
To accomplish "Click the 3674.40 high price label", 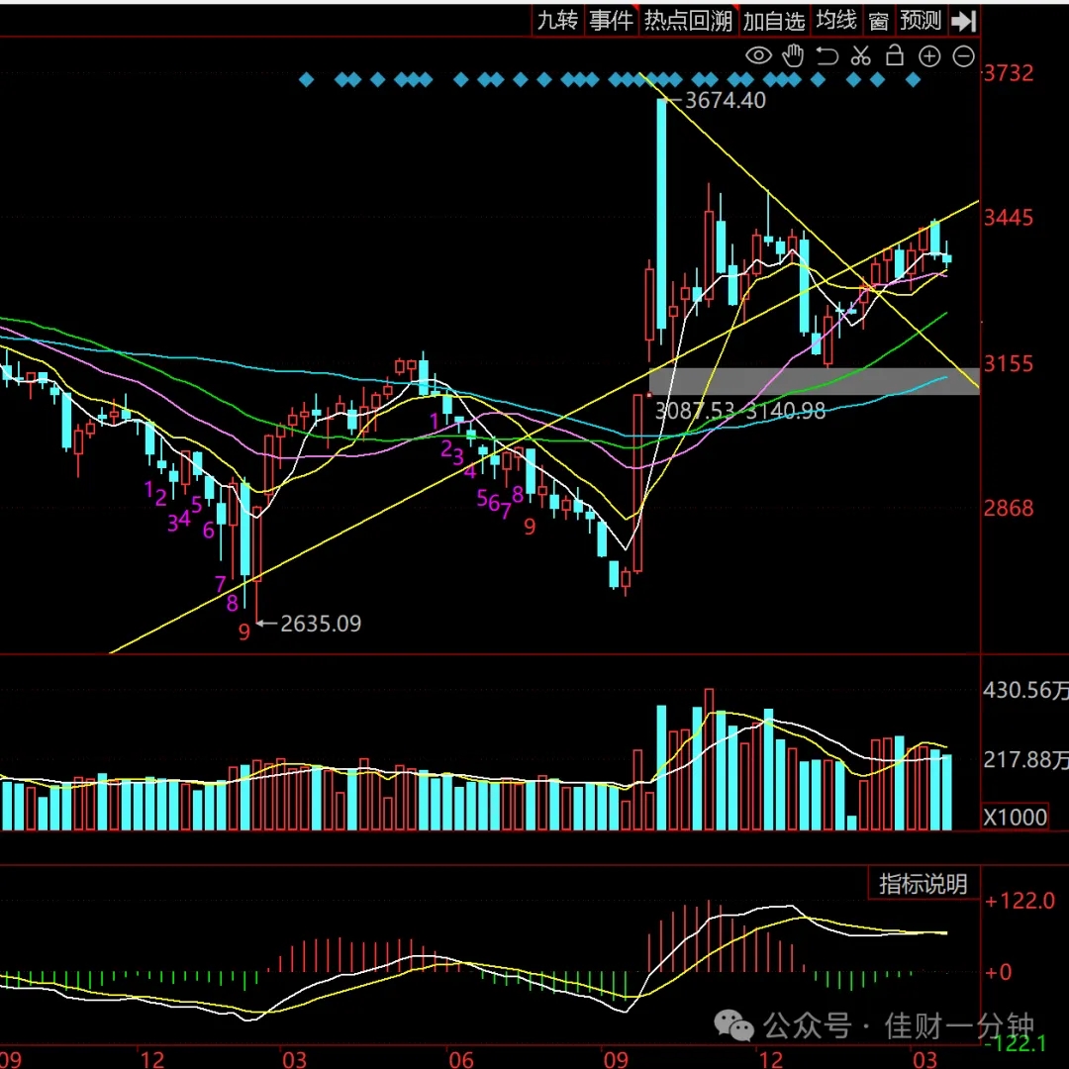I will 725,101.
